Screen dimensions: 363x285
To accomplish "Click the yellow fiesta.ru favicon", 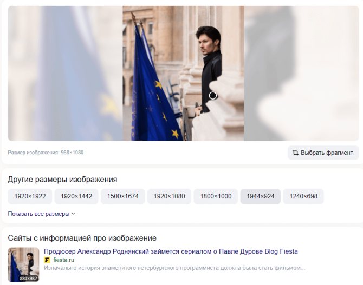I will pos(47,260).
